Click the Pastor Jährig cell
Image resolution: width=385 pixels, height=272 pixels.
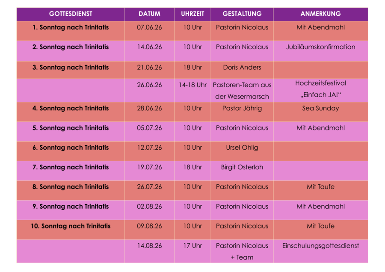tap(242, 112)
